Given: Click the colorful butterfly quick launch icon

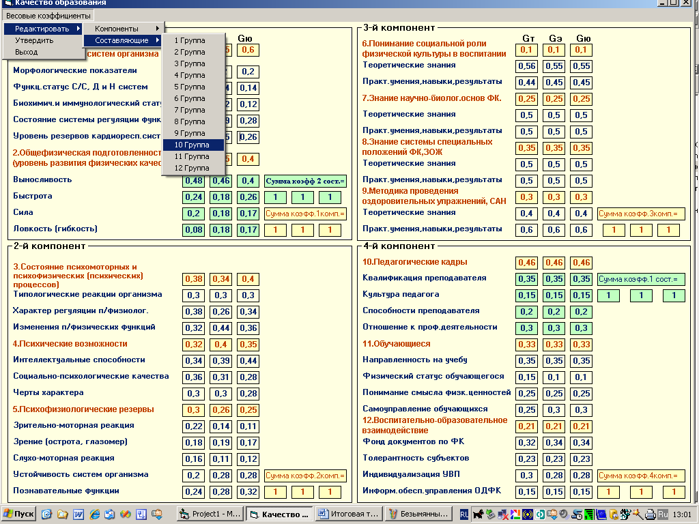Looking at the screenshot, I should (126, 514).
